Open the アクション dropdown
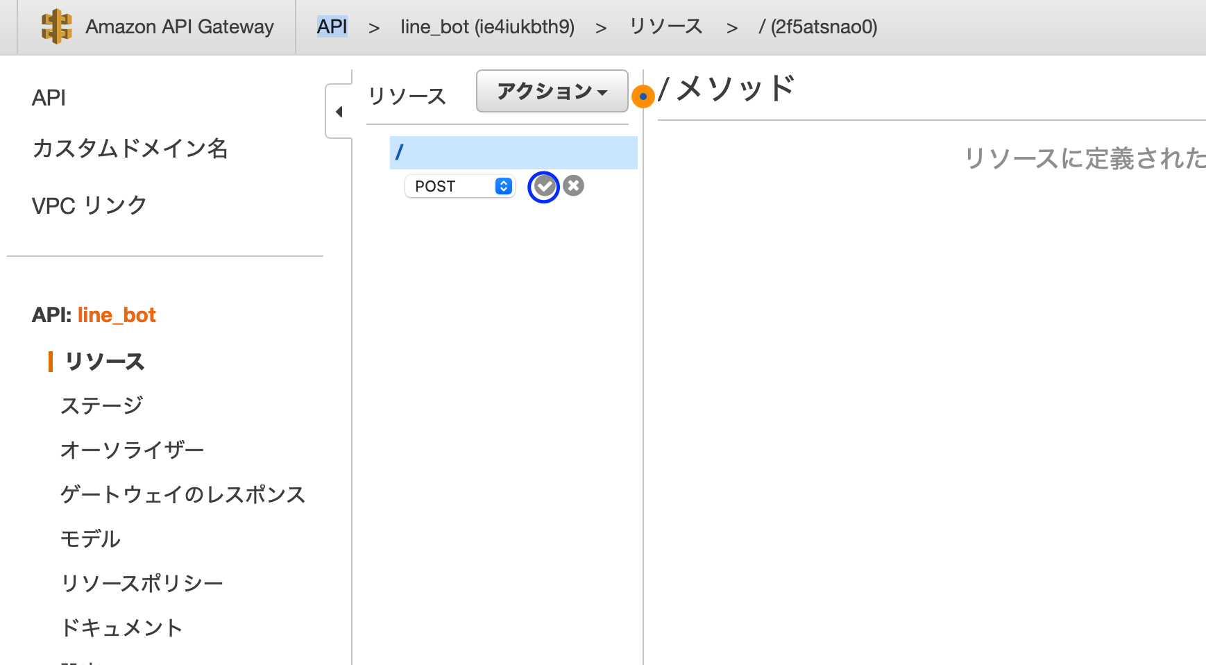Screen dimensions: 1206x665 coord(551,91)
